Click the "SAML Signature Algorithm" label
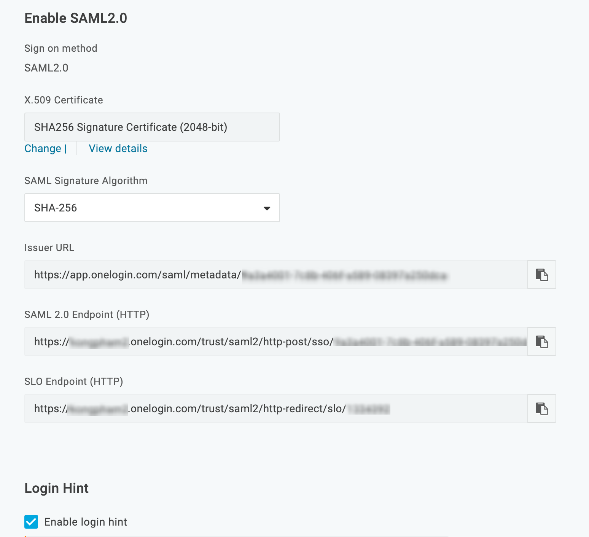 pos(86,181)
